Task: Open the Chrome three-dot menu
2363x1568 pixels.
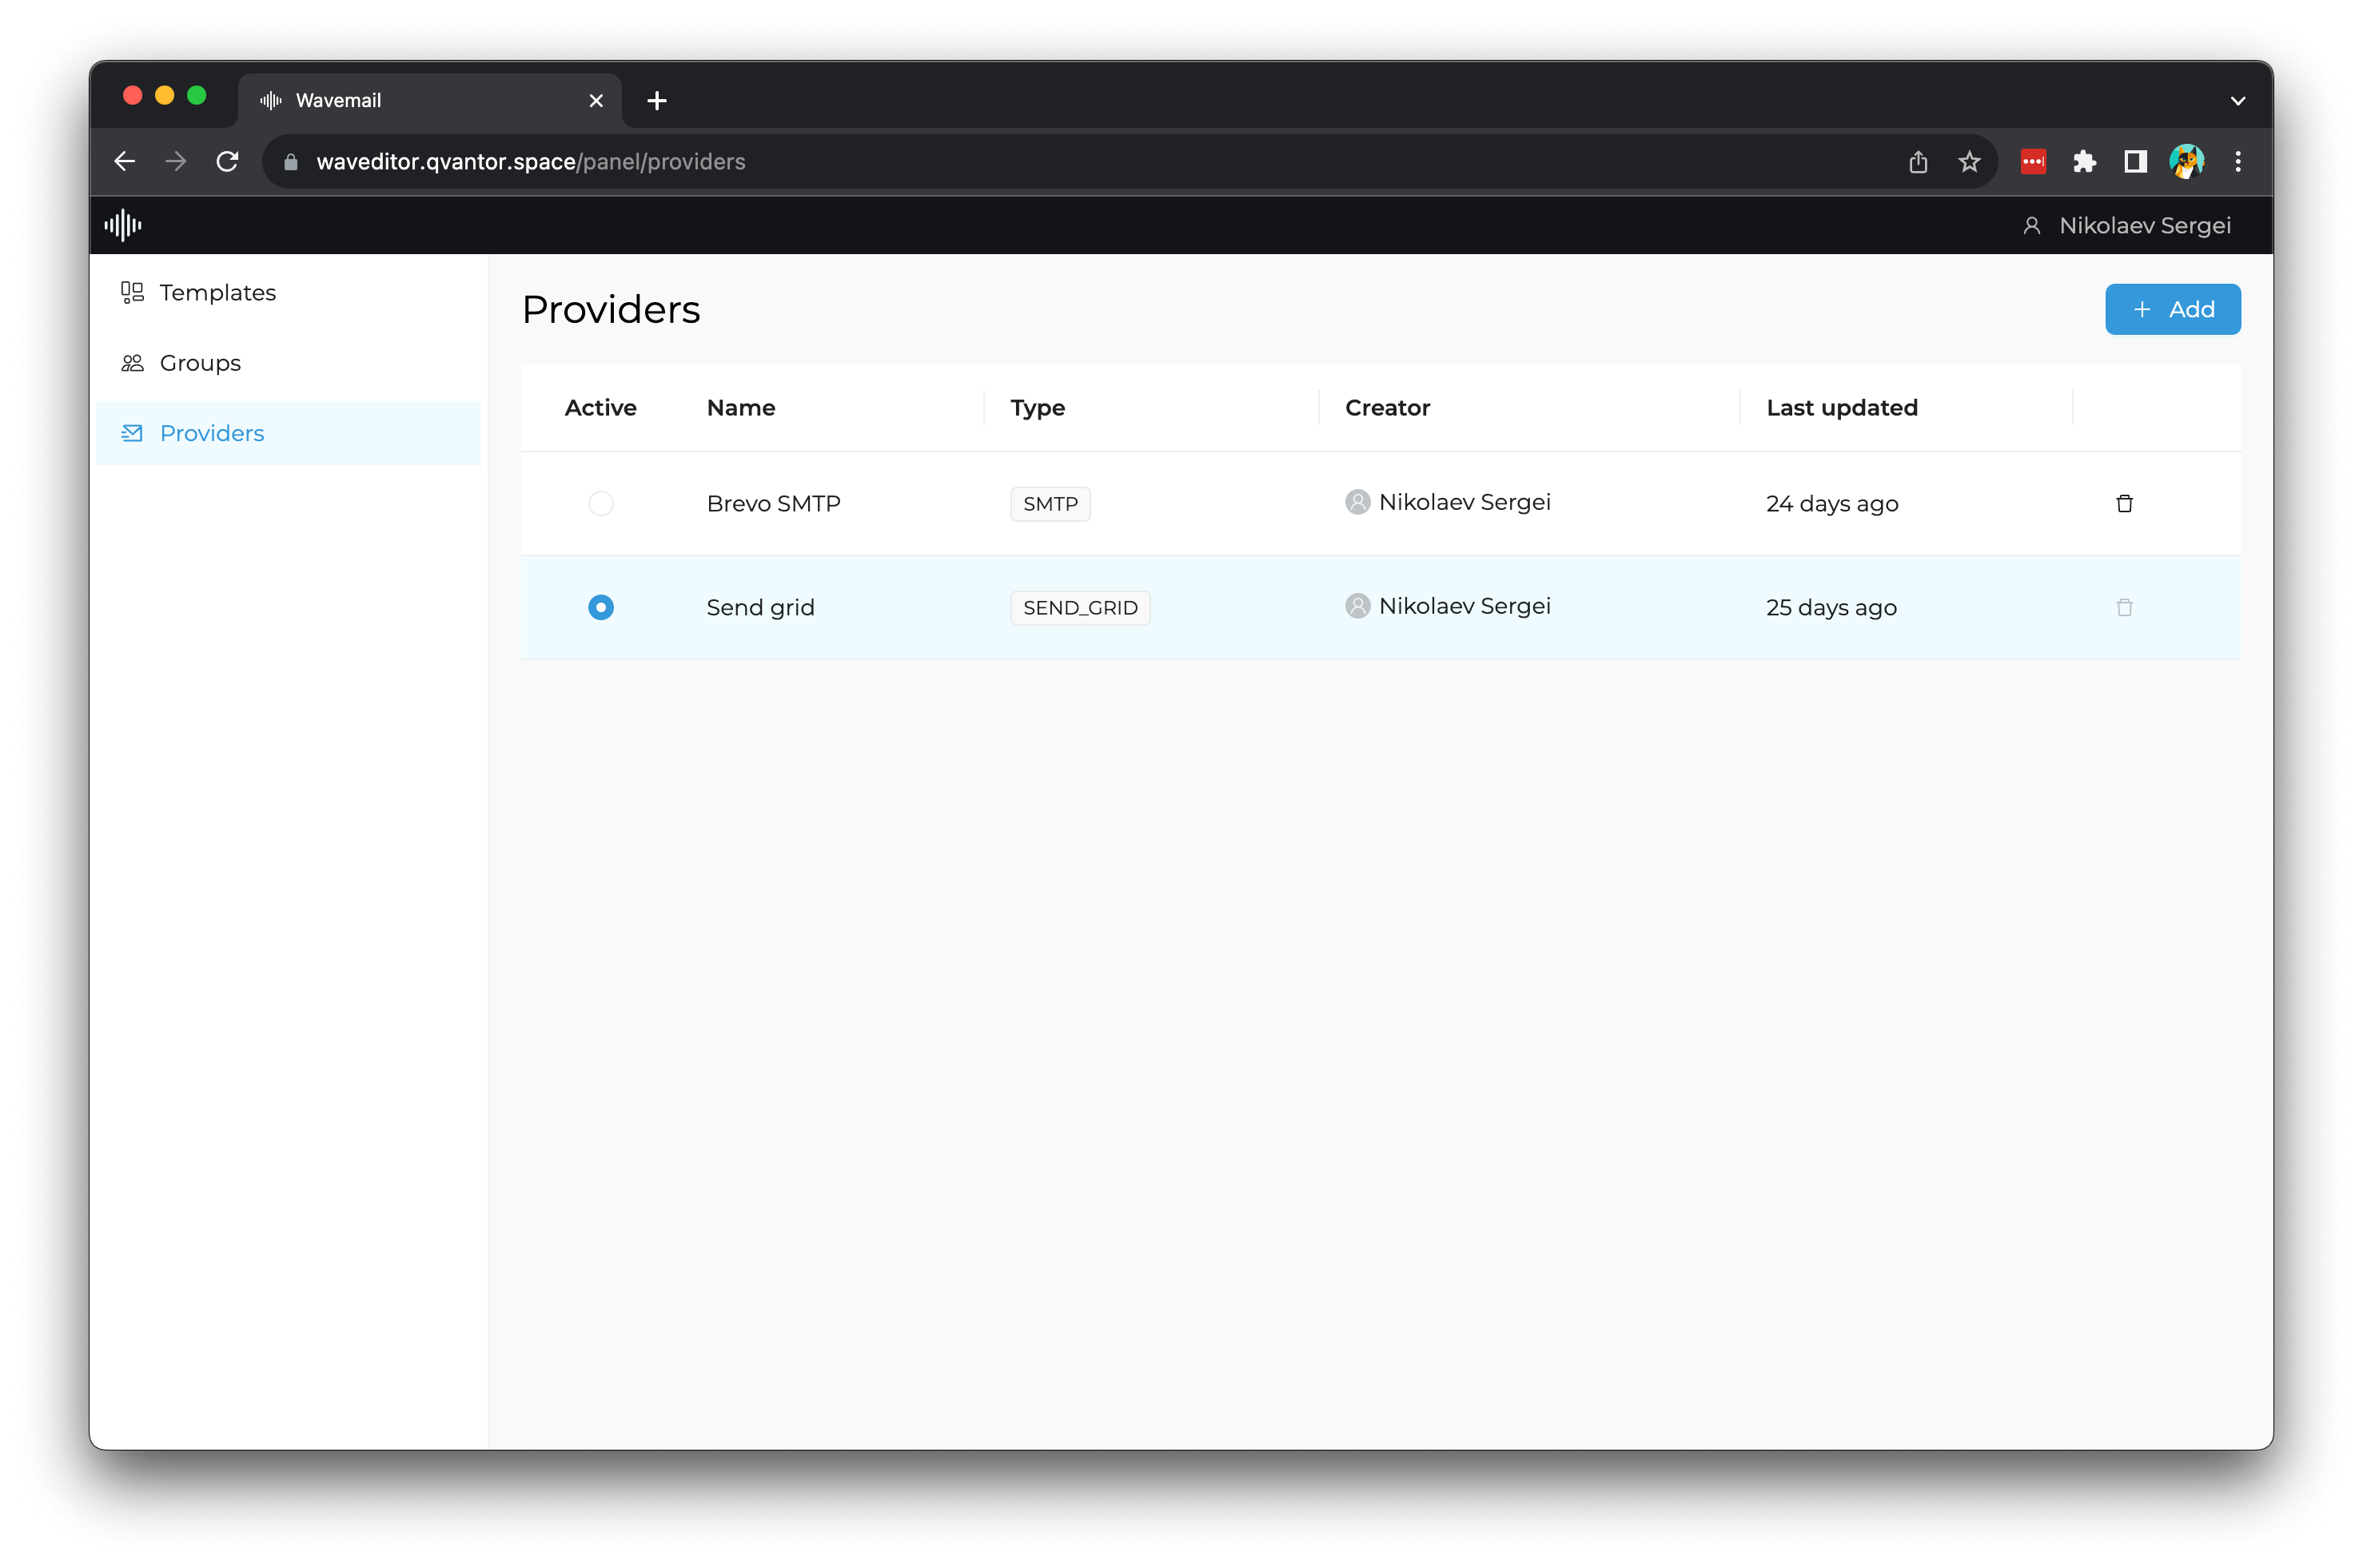Action: (2238, 161)
